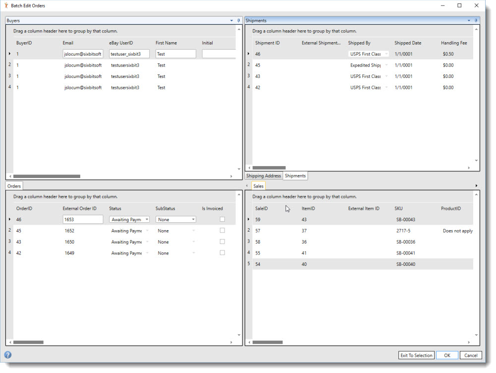Image resolution: width=496 pixels, height=373 pixels.
Task: Click the Sales grid horizontal scrollbar thumb
Action: click(x=268, y=342)
